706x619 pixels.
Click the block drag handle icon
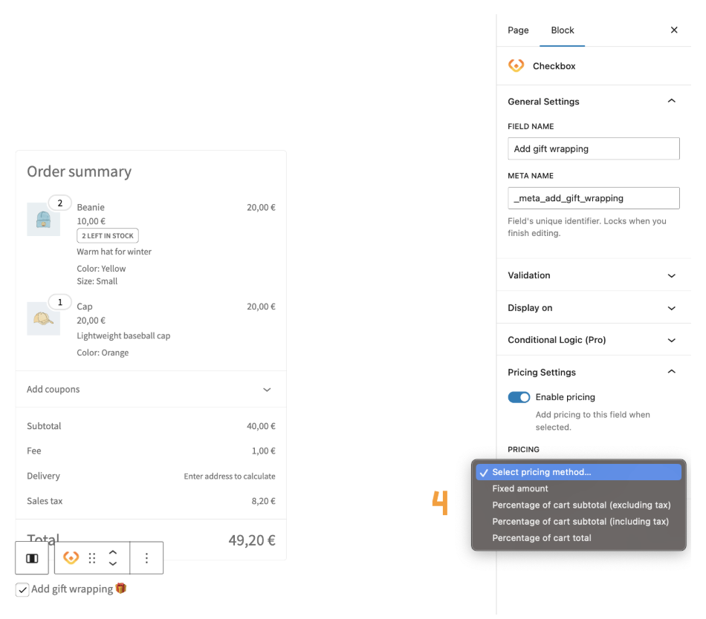pyautogui.click(x=92, y=558)
